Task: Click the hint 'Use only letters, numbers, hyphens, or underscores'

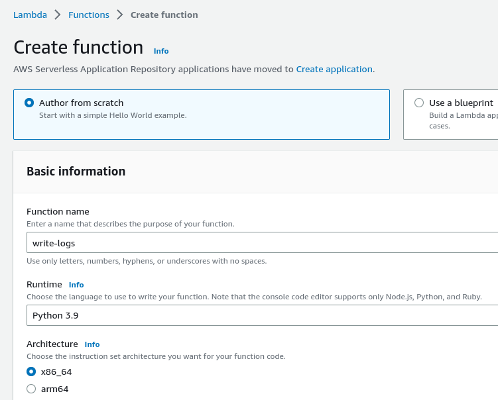Action: point(147,261)
